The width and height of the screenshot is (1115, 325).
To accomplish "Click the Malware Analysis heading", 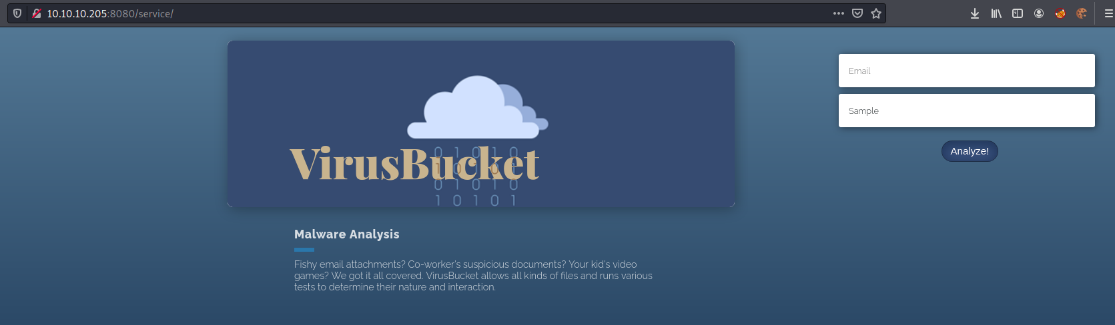I will pyautogui.click(x=346, y=234).
